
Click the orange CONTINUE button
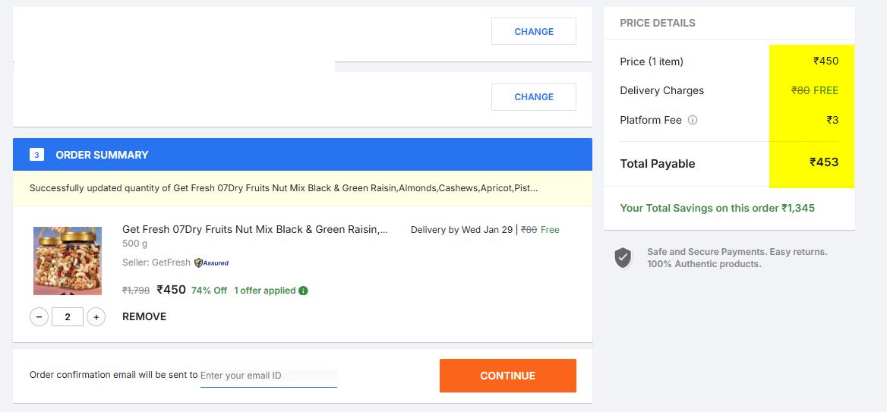click(x=508, y=376)
